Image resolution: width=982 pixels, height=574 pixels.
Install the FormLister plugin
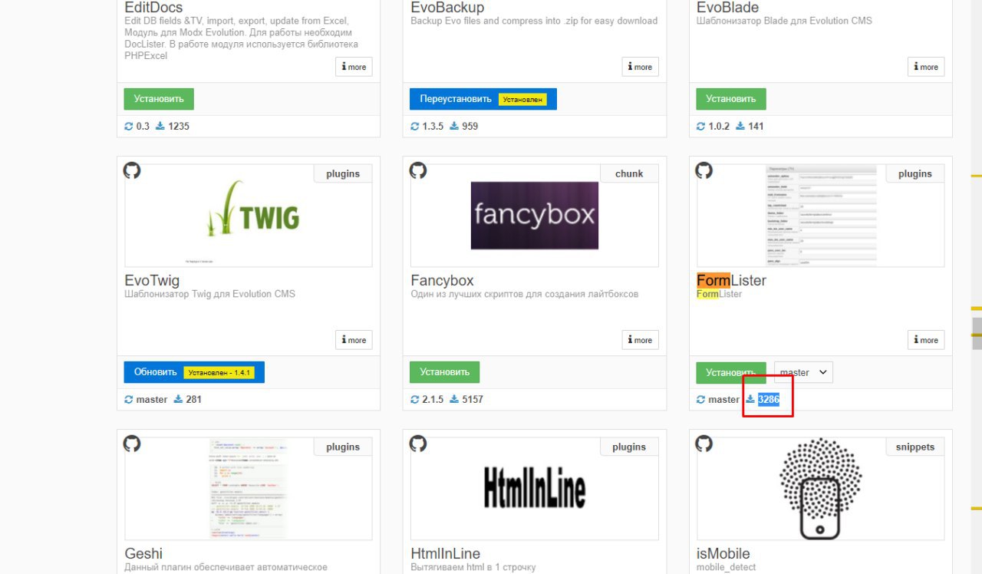[x=731, y=372]
